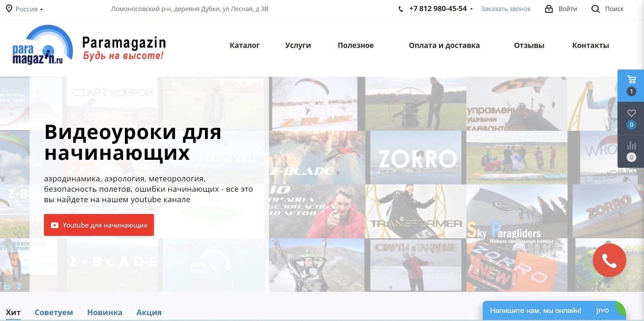Image resolution: width=644 pixels, height=321 pixels.
Task: Open the comparison chart icon
Action: [x=631, y=146]
